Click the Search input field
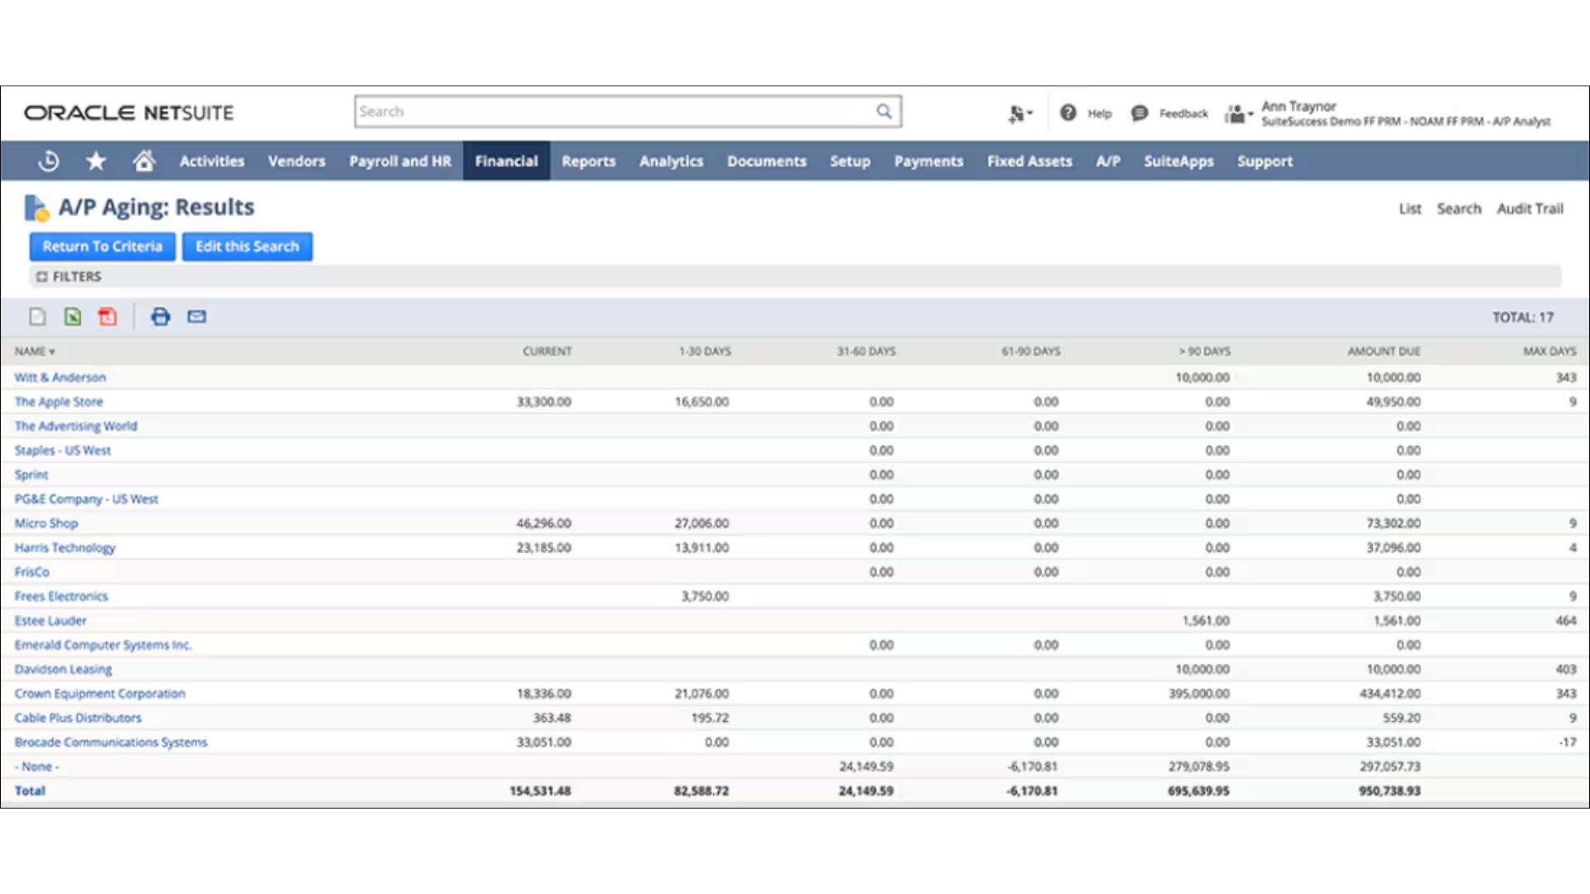Screen dimensions: 1590x894 [627, 110]
